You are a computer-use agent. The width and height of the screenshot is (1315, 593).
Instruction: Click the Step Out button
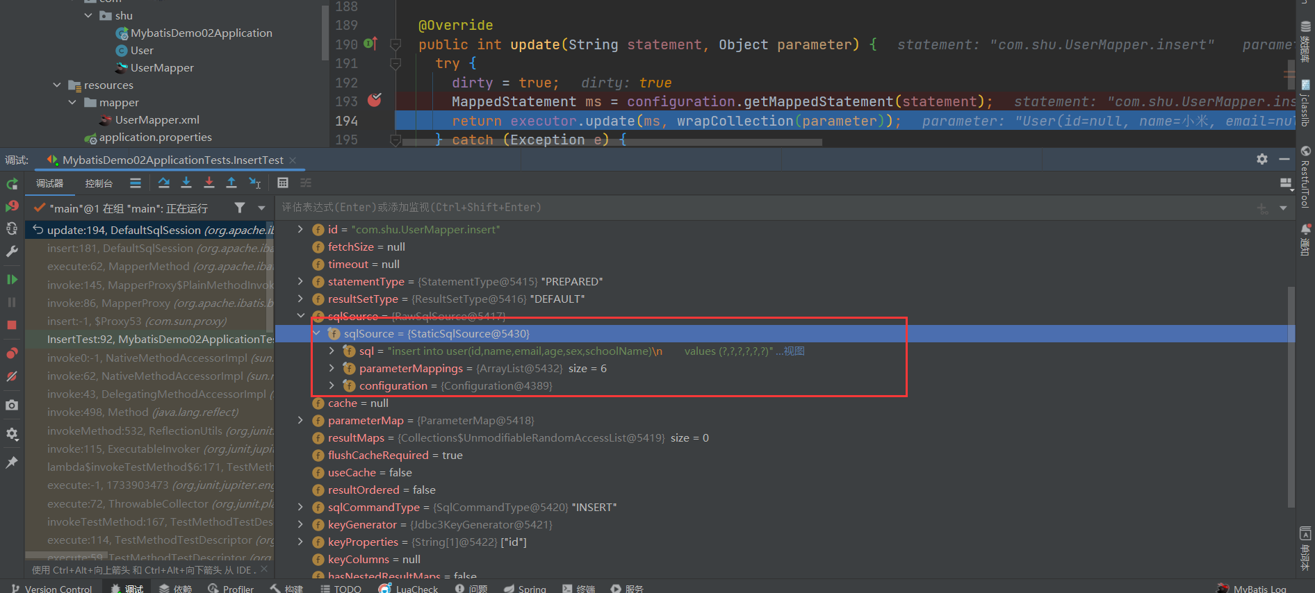coord(231,183)
